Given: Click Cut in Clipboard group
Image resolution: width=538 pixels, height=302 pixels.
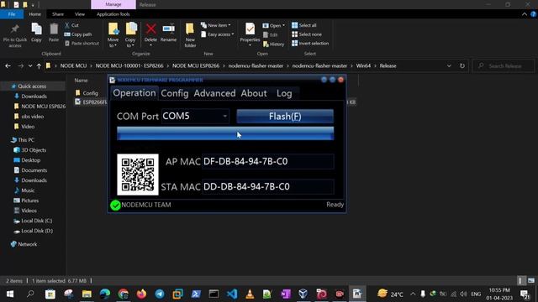Looking at the screenshot, I should [x=71, y=25].
